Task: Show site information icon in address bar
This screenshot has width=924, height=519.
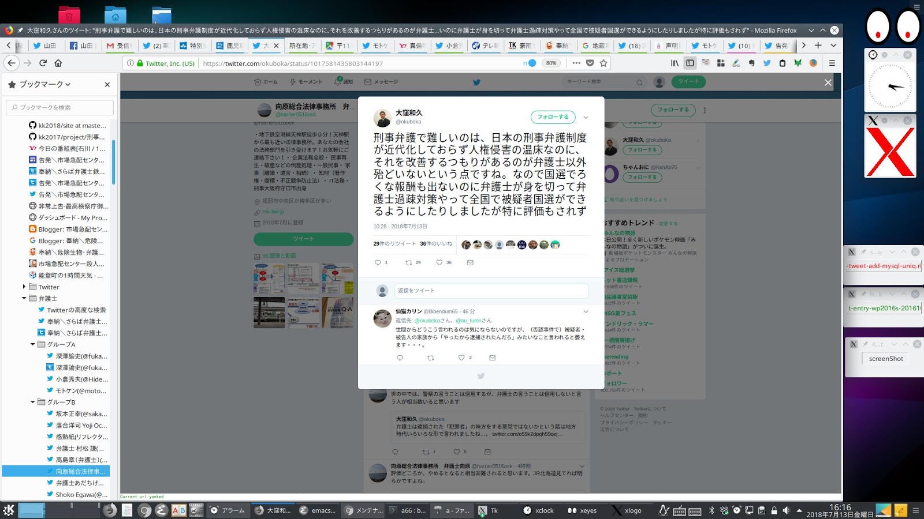Action: pos(131,63)
